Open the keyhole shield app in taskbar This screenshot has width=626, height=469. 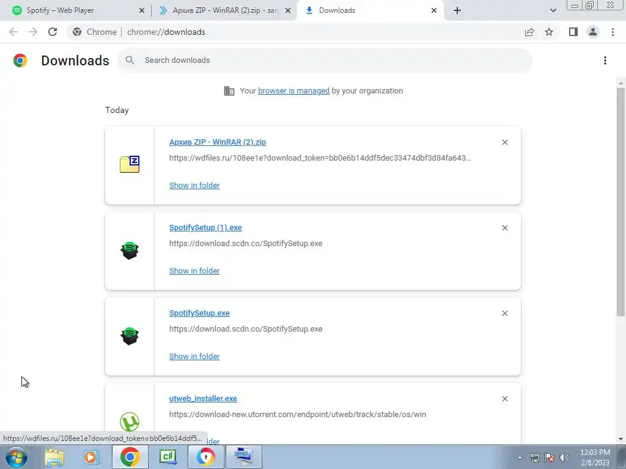point(205,457)
